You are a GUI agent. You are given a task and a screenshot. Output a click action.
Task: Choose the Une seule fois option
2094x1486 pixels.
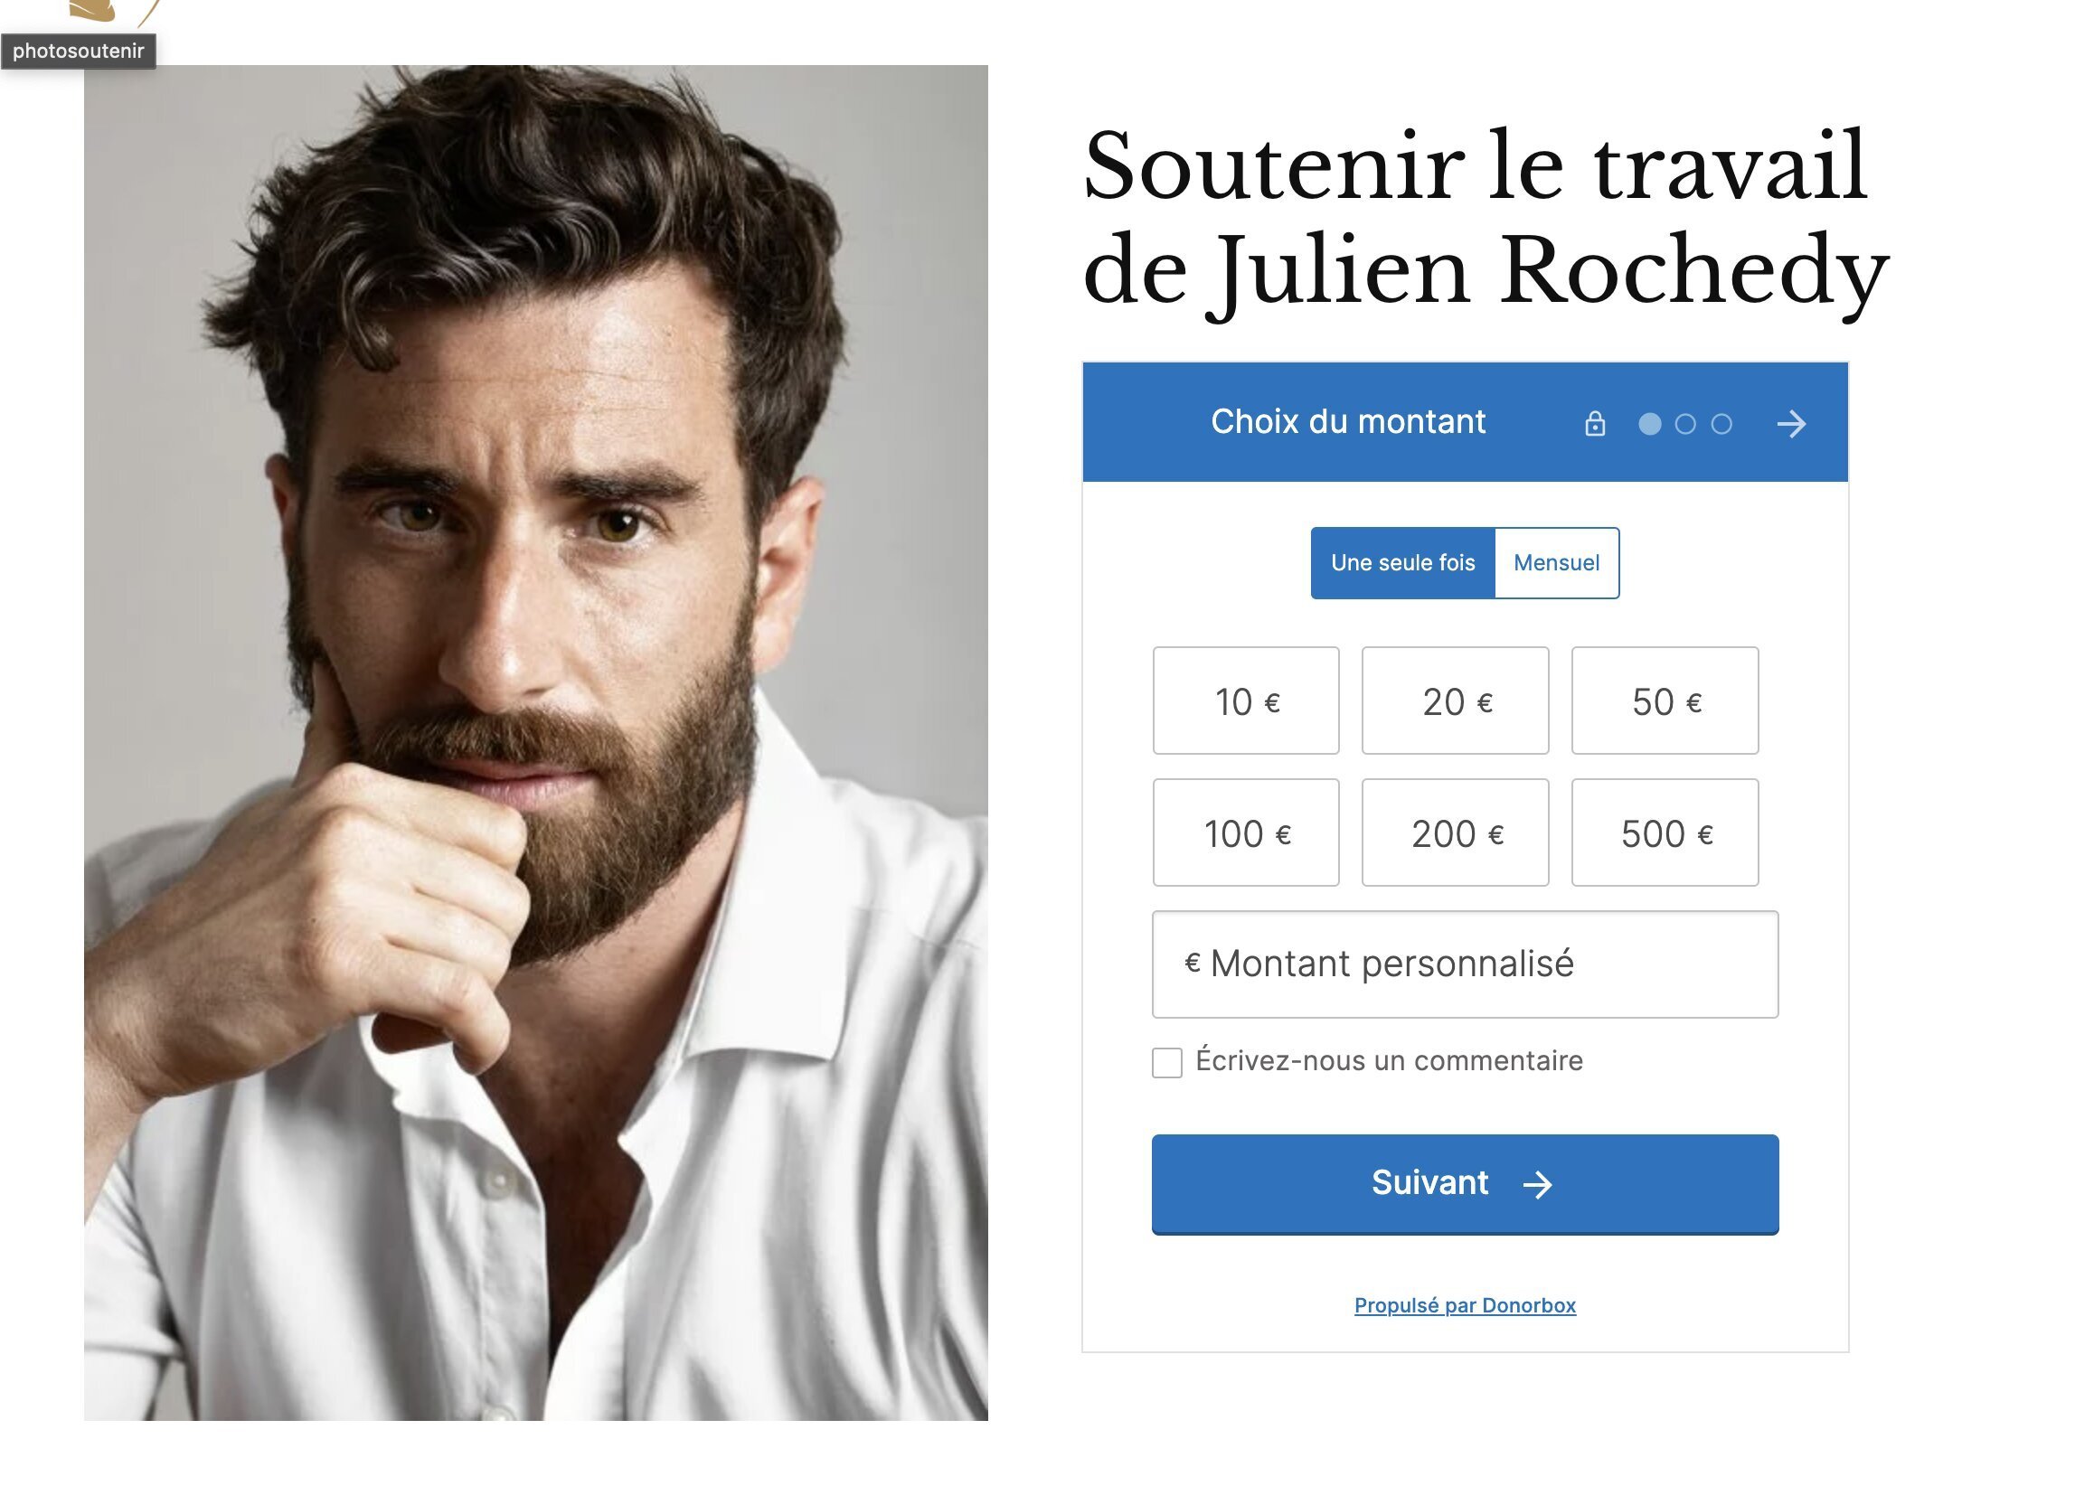click(1402, 563)
